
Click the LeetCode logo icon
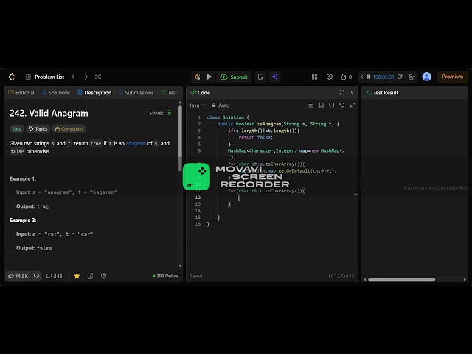(12, 77)
